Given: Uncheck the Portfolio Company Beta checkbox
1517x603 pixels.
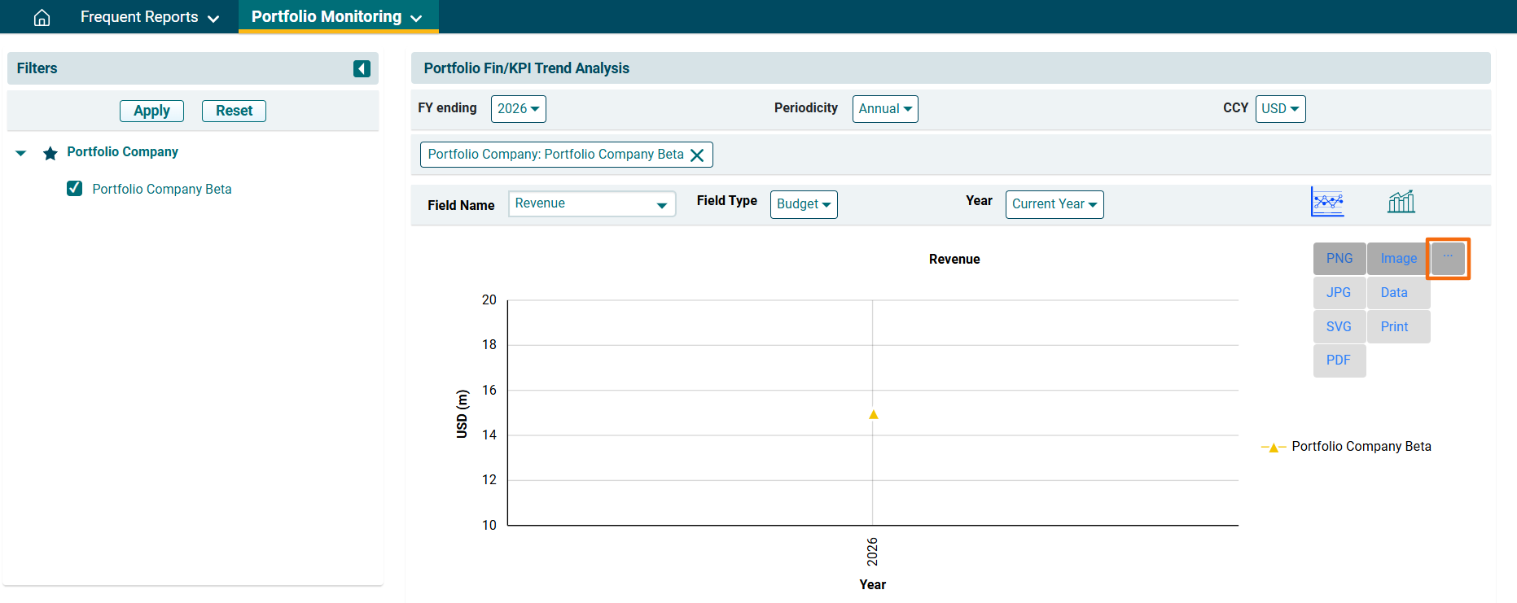Looking at the screenshot, I should 74,189.
